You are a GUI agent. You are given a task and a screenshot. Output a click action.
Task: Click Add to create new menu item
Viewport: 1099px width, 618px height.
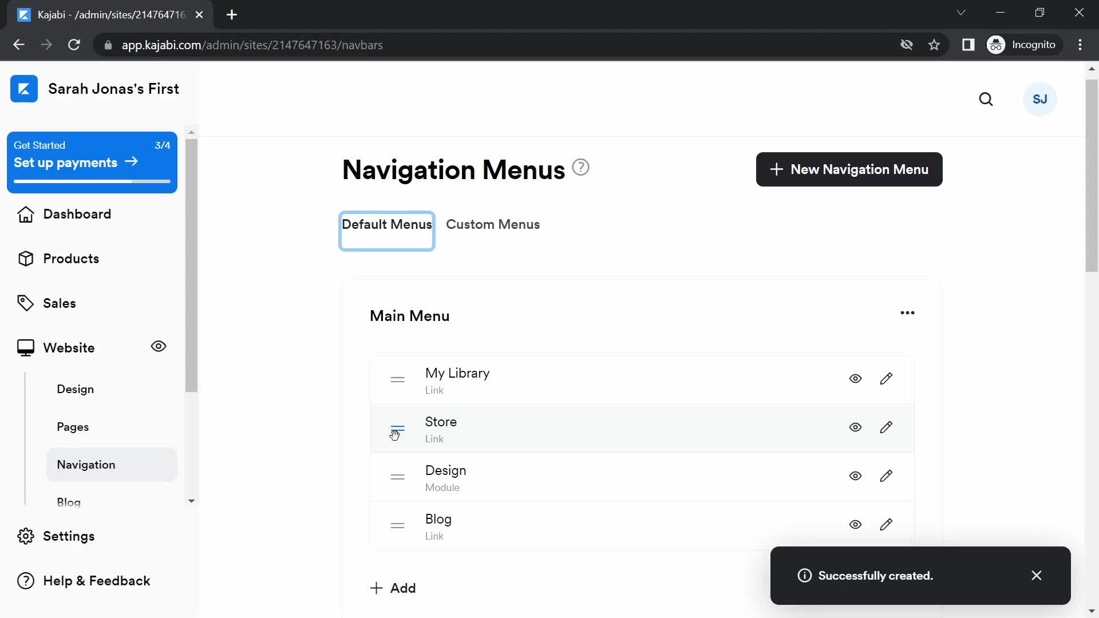point(393,588)
